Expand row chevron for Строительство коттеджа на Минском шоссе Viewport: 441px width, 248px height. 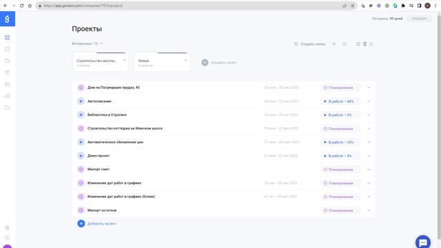[x=369, y=129]
